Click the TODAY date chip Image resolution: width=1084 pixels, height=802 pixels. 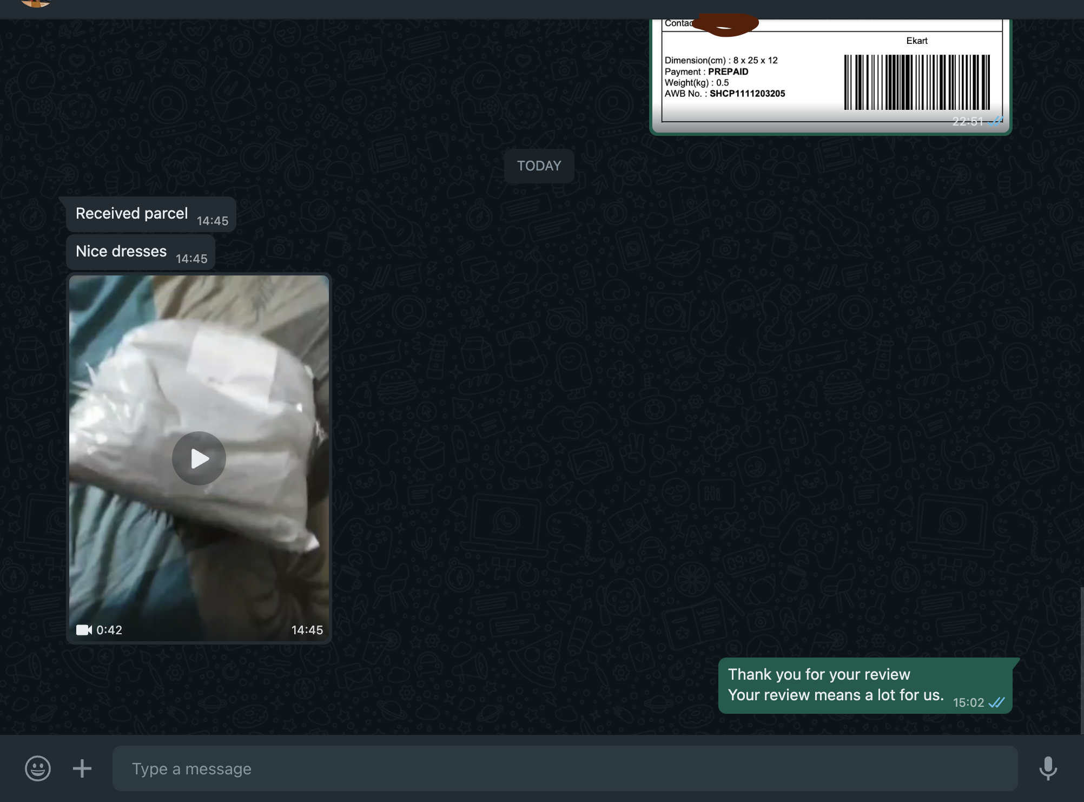[539, 166]
